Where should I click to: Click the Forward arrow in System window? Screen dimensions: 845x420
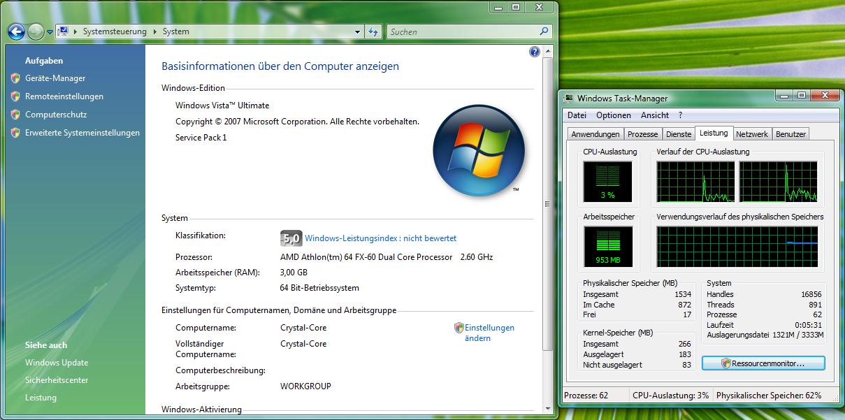36,31
